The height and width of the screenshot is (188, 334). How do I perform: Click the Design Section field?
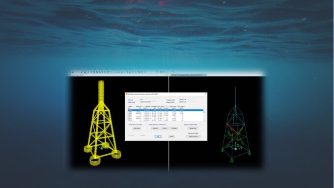click(188, 102)
